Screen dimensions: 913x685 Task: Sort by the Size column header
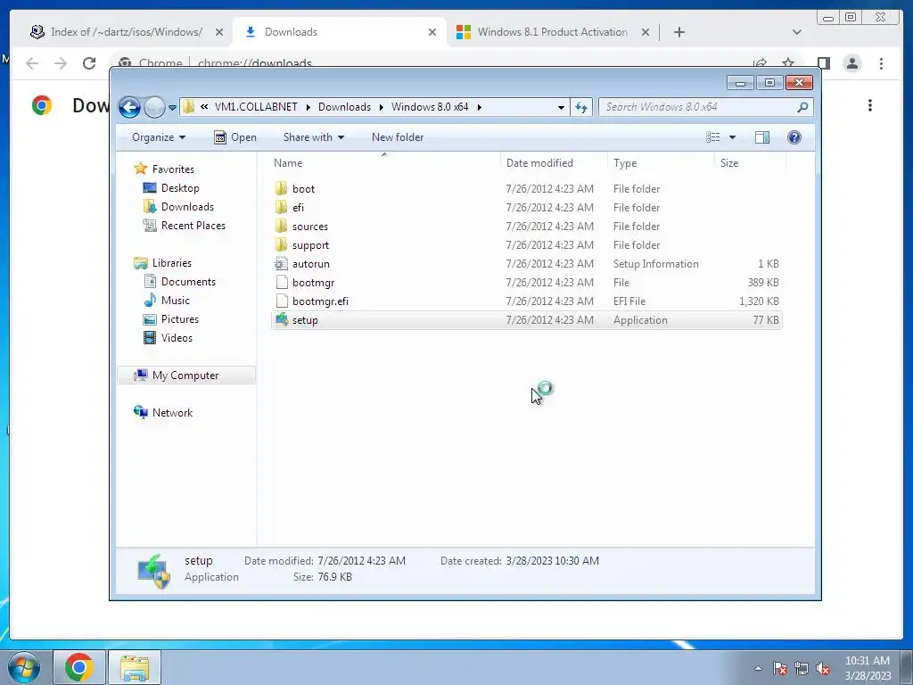click(x=749, y=163)
